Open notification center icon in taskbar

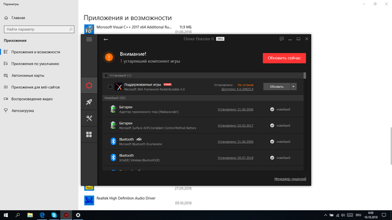point(384,215)
